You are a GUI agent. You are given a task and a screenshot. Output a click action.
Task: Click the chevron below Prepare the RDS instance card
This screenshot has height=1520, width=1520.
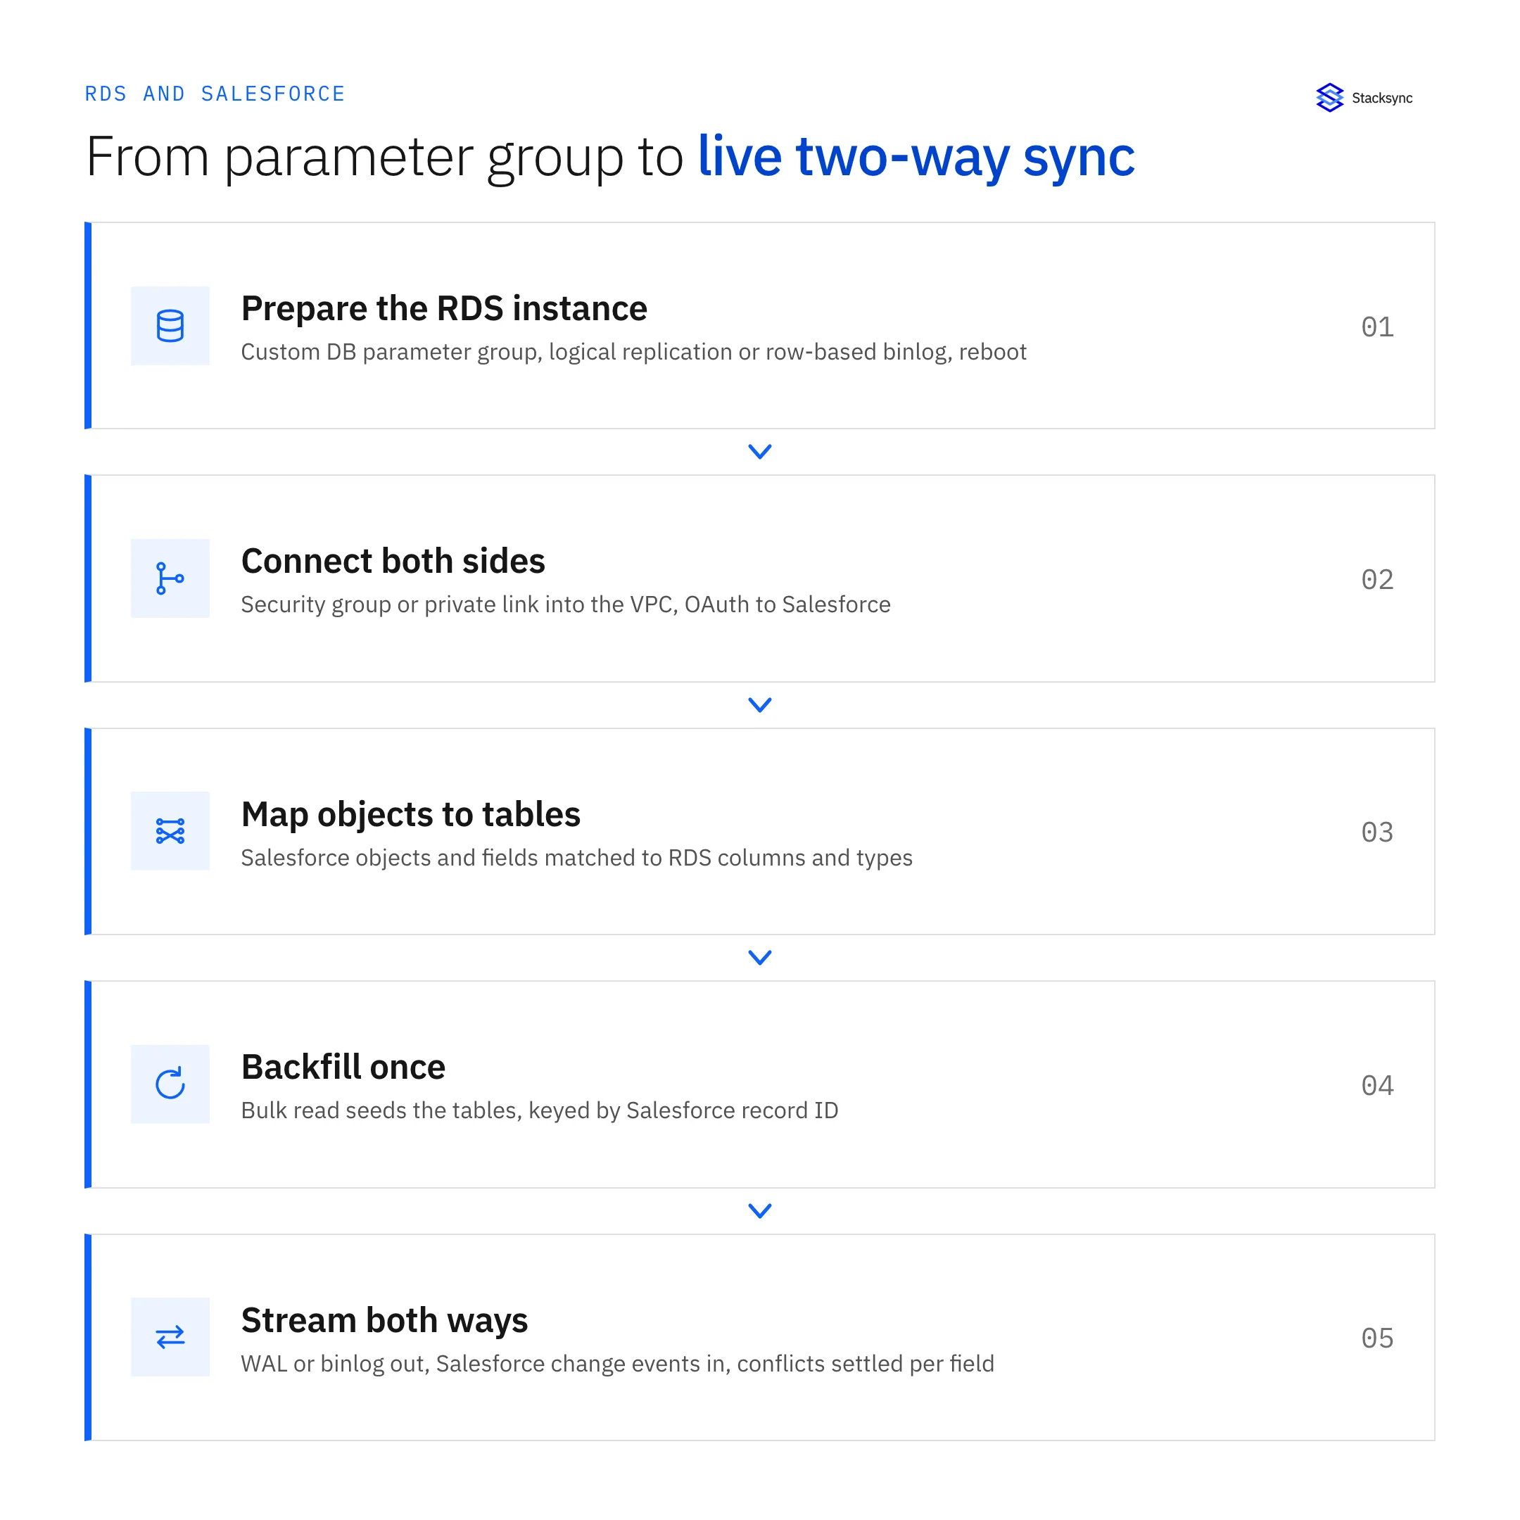coord(760,452)
